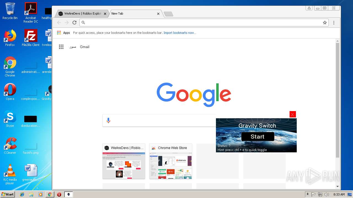The width and height of the screenshot is (353, 198).
Task: Open network tray icon
Action: pos(320,194)
